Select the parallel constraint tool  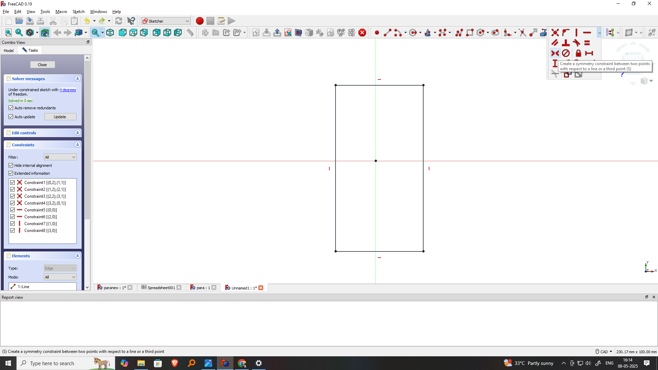point(555,43)
